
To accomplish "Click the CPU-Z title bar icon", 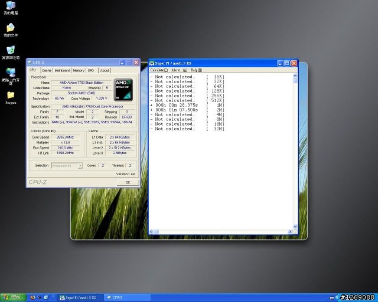I will 30,63.
